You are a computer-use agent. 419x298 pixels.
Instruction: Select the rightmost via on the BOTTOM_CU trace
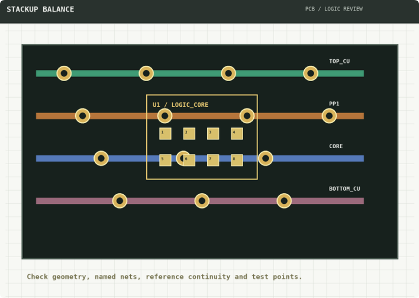pos(284,201)
